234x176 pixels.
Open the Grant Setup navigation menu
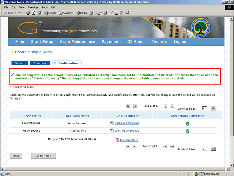pos(42,42)
